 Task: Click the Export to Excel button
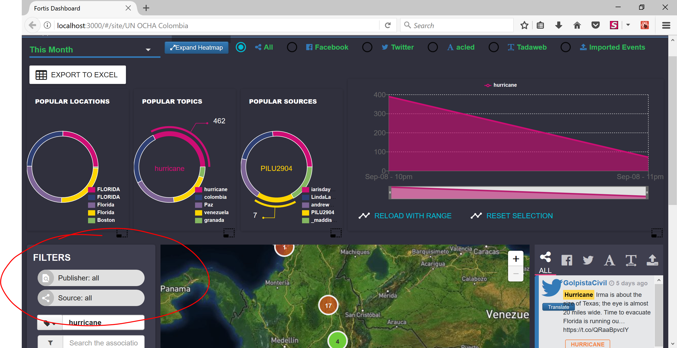click(x=78, y=75)
